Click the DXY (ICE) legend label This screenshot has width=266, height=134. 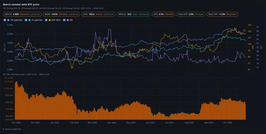[56, 20]
